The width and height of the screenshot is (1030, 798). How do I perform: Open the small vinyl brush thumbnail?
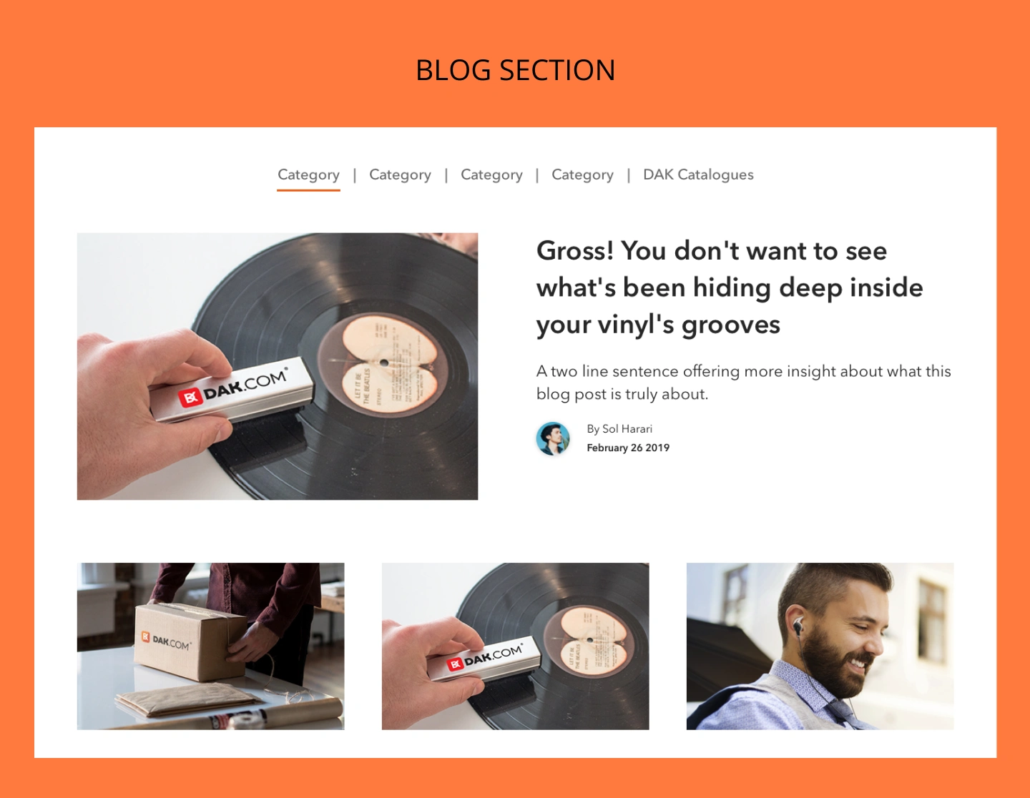(515, 646)
